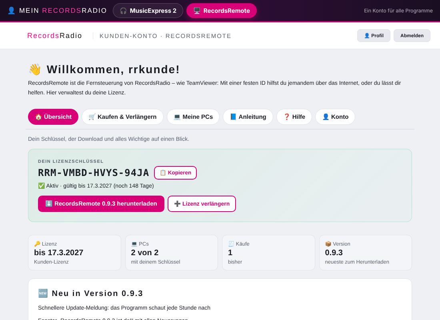The width and height of the screenshot is (440, 320).
Task: Click the waving hand icon beside Willkommen
Action: click(35, 69)
